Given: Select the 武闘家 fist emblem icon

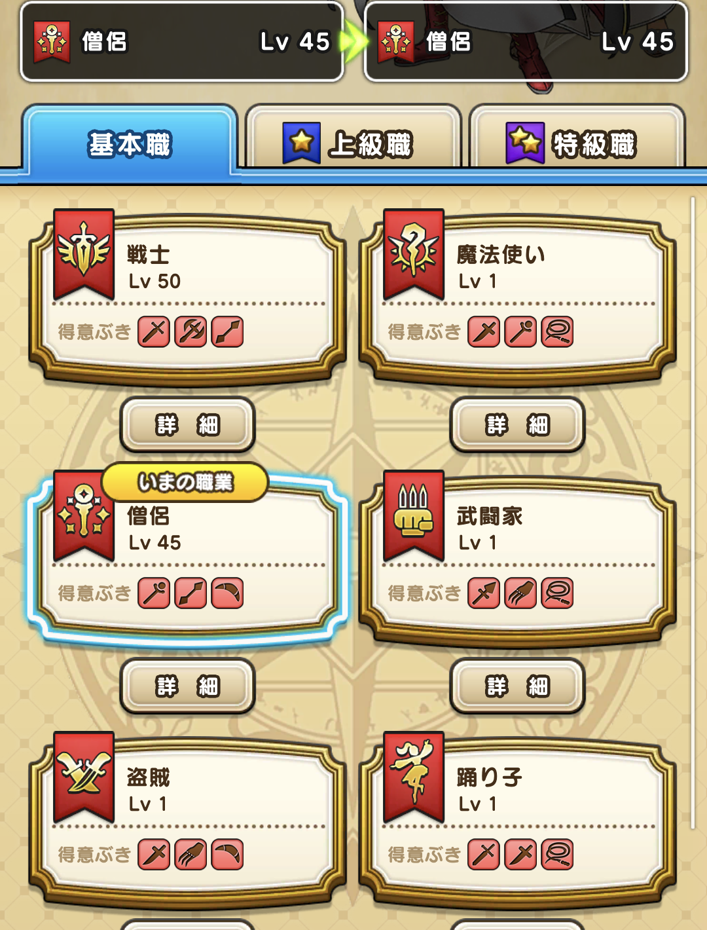Looking at the screenshot, I should (x=414, y=514).
